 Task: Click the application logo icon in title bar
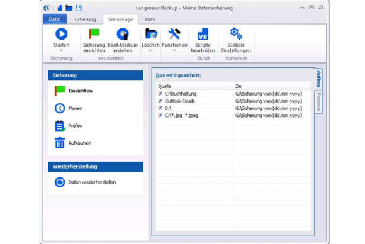(x=47, y=8)
